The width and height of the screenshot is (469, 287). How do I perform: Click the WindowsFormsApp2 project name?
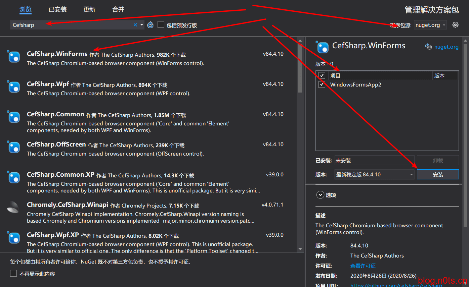[x=356, y=84]
